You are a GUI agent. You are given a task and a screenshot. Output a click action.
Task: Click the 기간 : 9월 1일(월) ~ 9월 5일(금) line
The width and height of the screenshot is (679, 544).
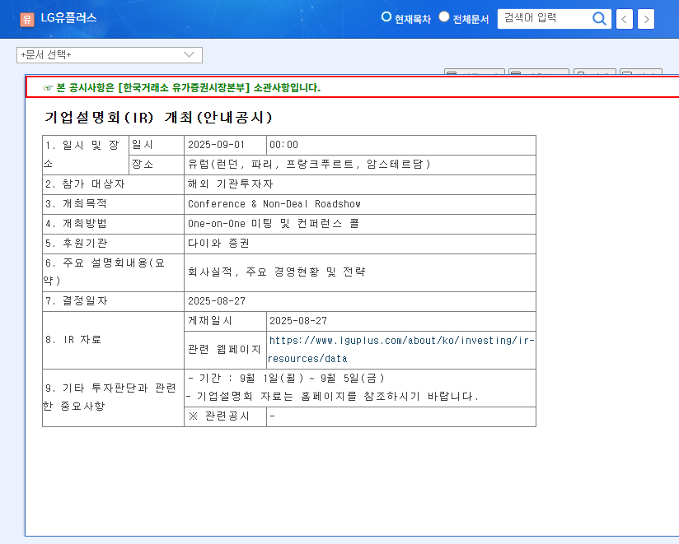click(287, 379)
